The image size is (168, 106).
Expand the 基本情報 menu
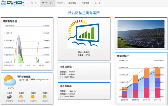(x=73, y=3)
